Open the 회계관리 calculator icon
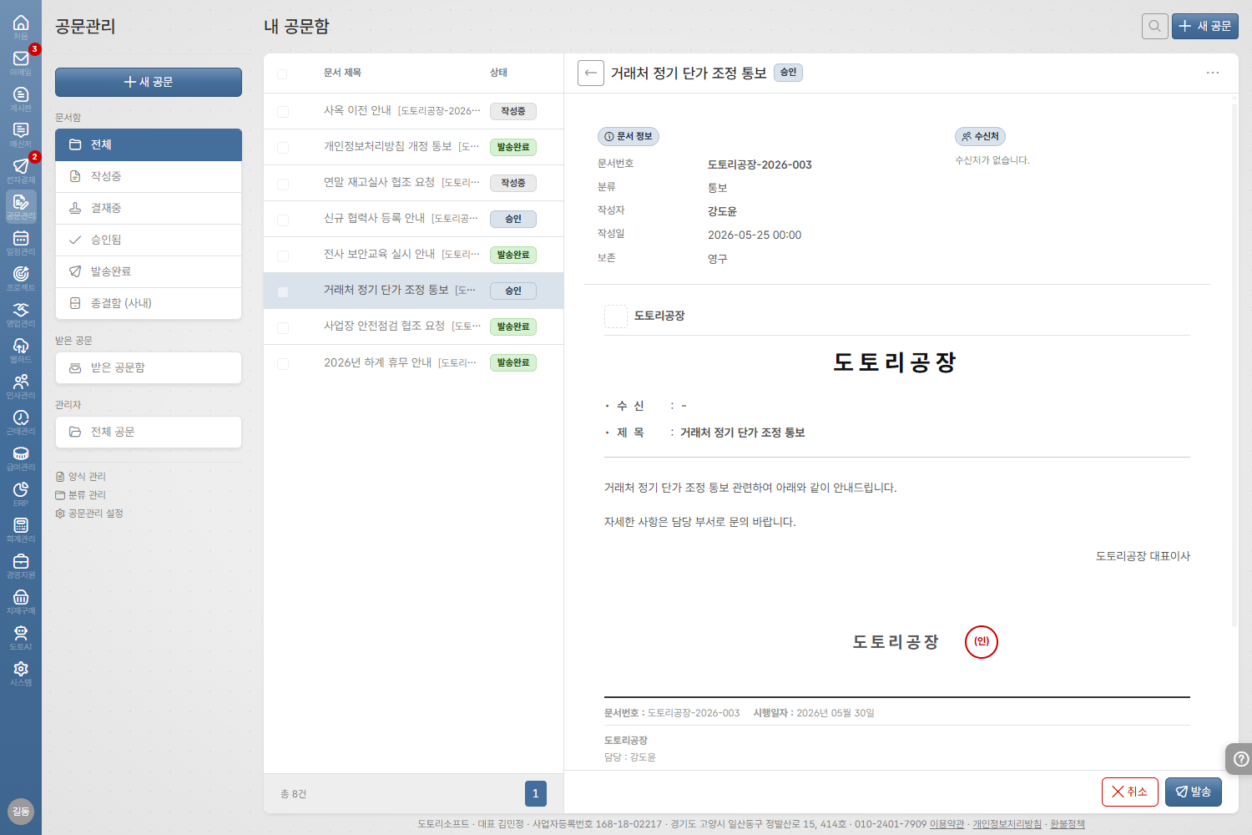The height and width of the screenshot is (835, 1252). click(21, 529)
